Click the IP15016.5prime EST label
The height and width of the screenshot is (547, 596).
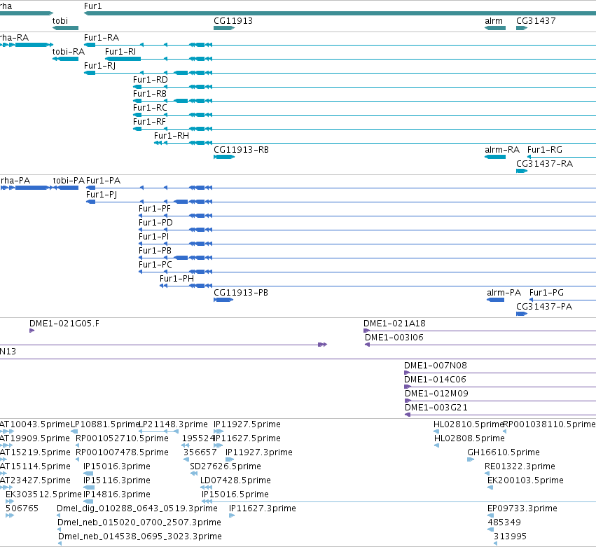pos(235,495)
